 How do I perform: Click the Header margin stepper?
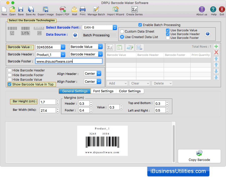[x=91, y=104]
